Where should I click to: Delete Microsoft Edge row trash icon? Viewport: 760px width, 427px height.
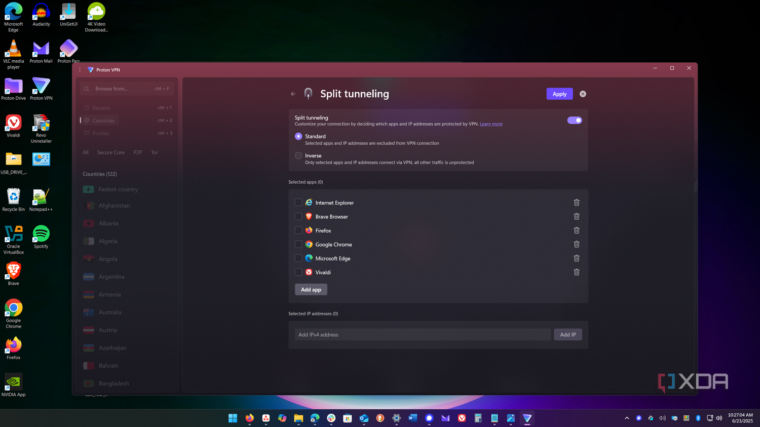577,258
